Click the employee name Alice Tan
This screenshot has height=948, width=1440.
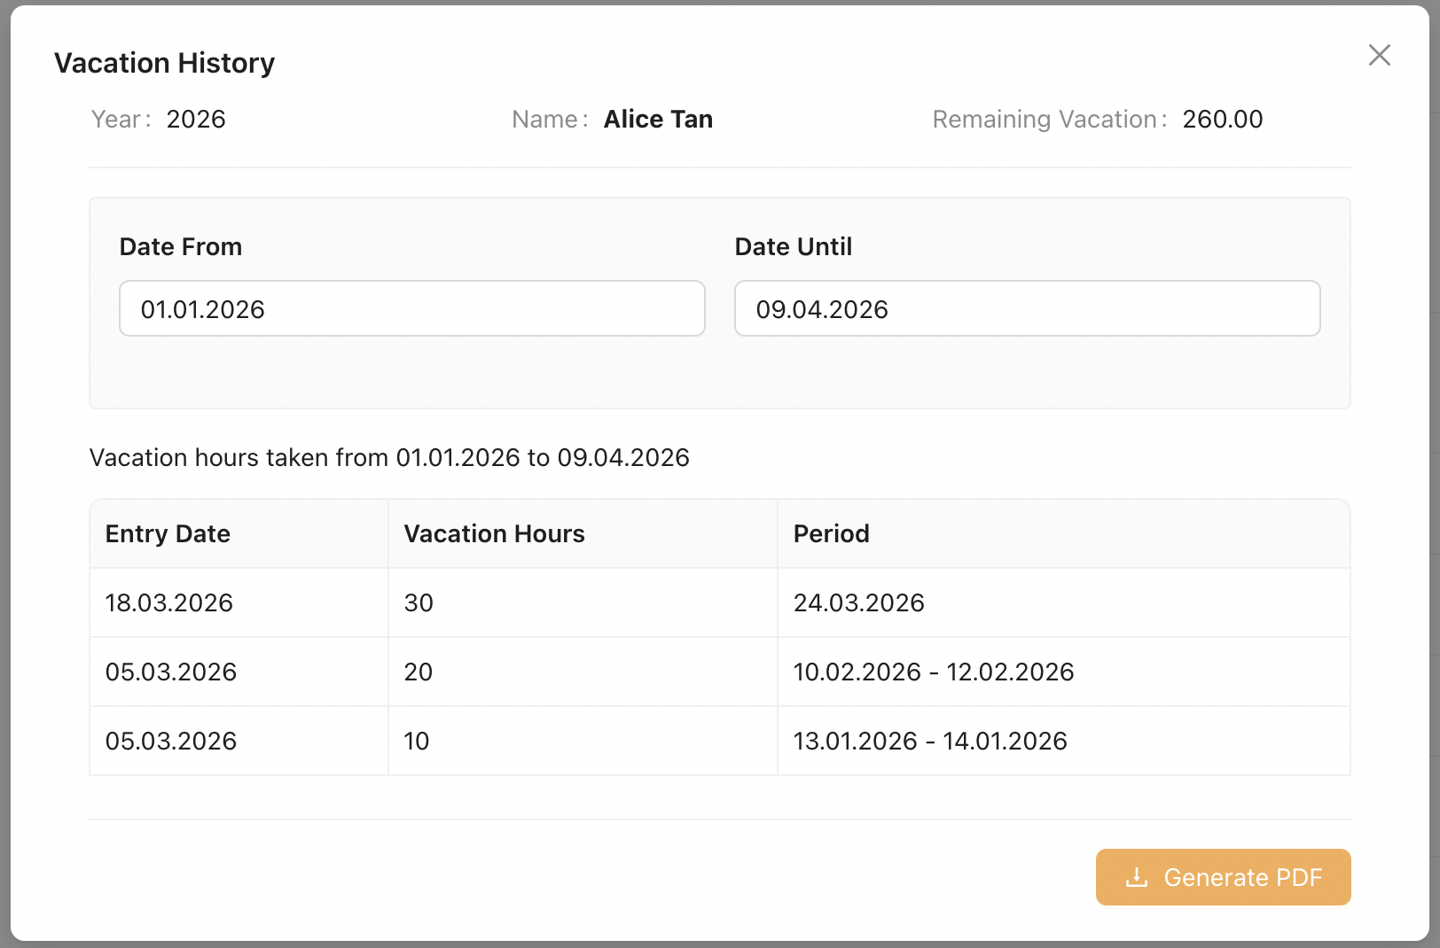click(x=658, y=119)
